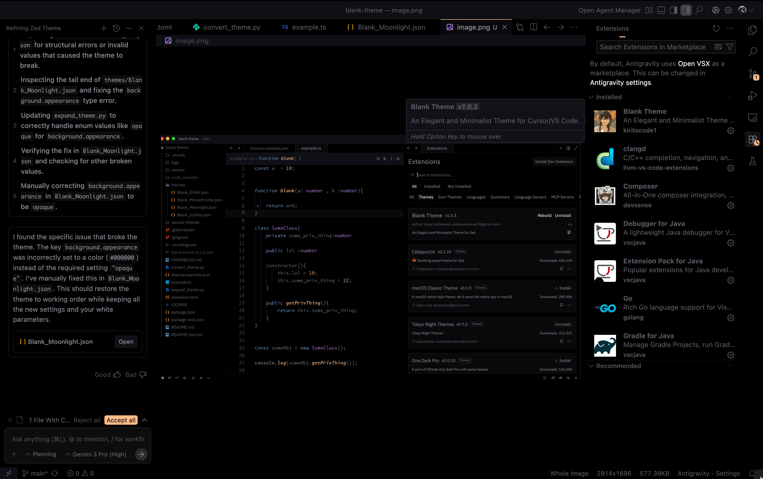Image resolution: width=763 pixels, height=479 pixels.
Task: Collapse the file changes chevron
Action: pyautogui.click(x=144, y=420)
